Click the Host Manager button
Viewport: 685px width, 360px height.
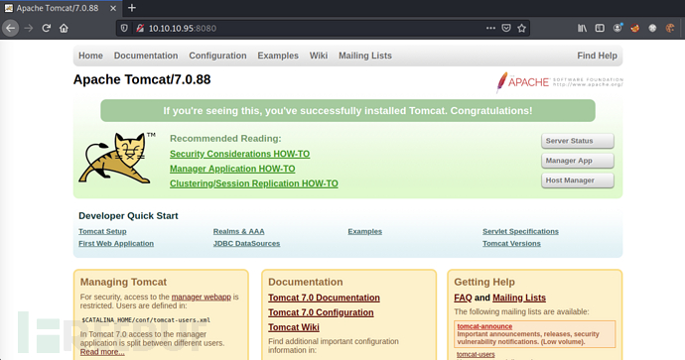tap(578, 180)
